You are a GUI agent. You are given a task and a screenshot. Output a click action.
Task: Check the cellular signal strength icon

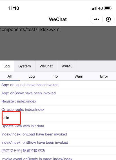pyautogui.click(x=94, y=8)
